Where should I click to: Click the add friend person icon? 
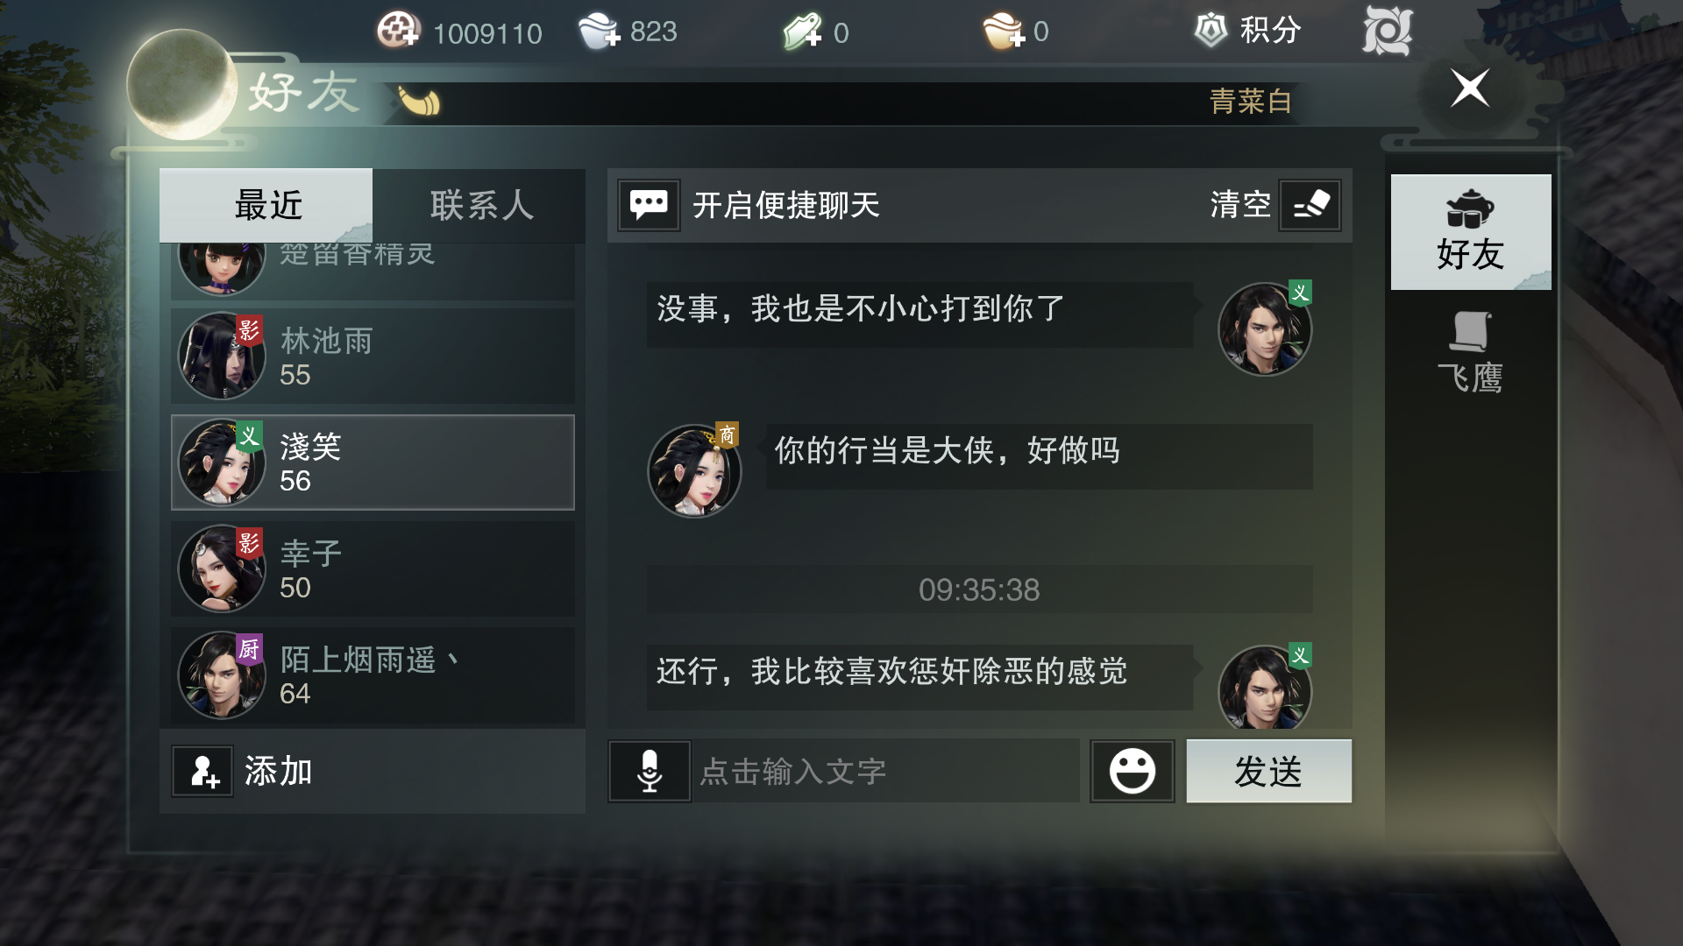pyautogui.click(x=202, y=771)
